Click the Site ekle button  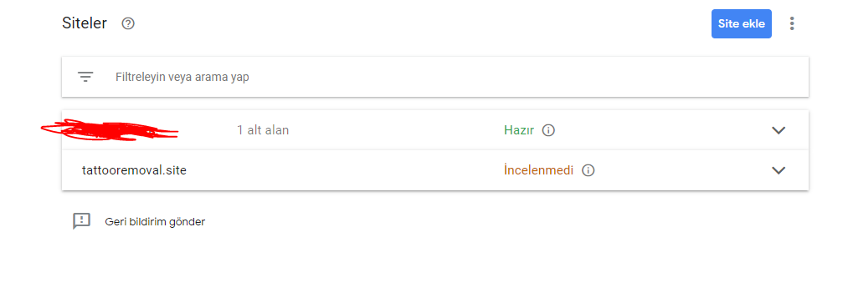pos(742,24)
